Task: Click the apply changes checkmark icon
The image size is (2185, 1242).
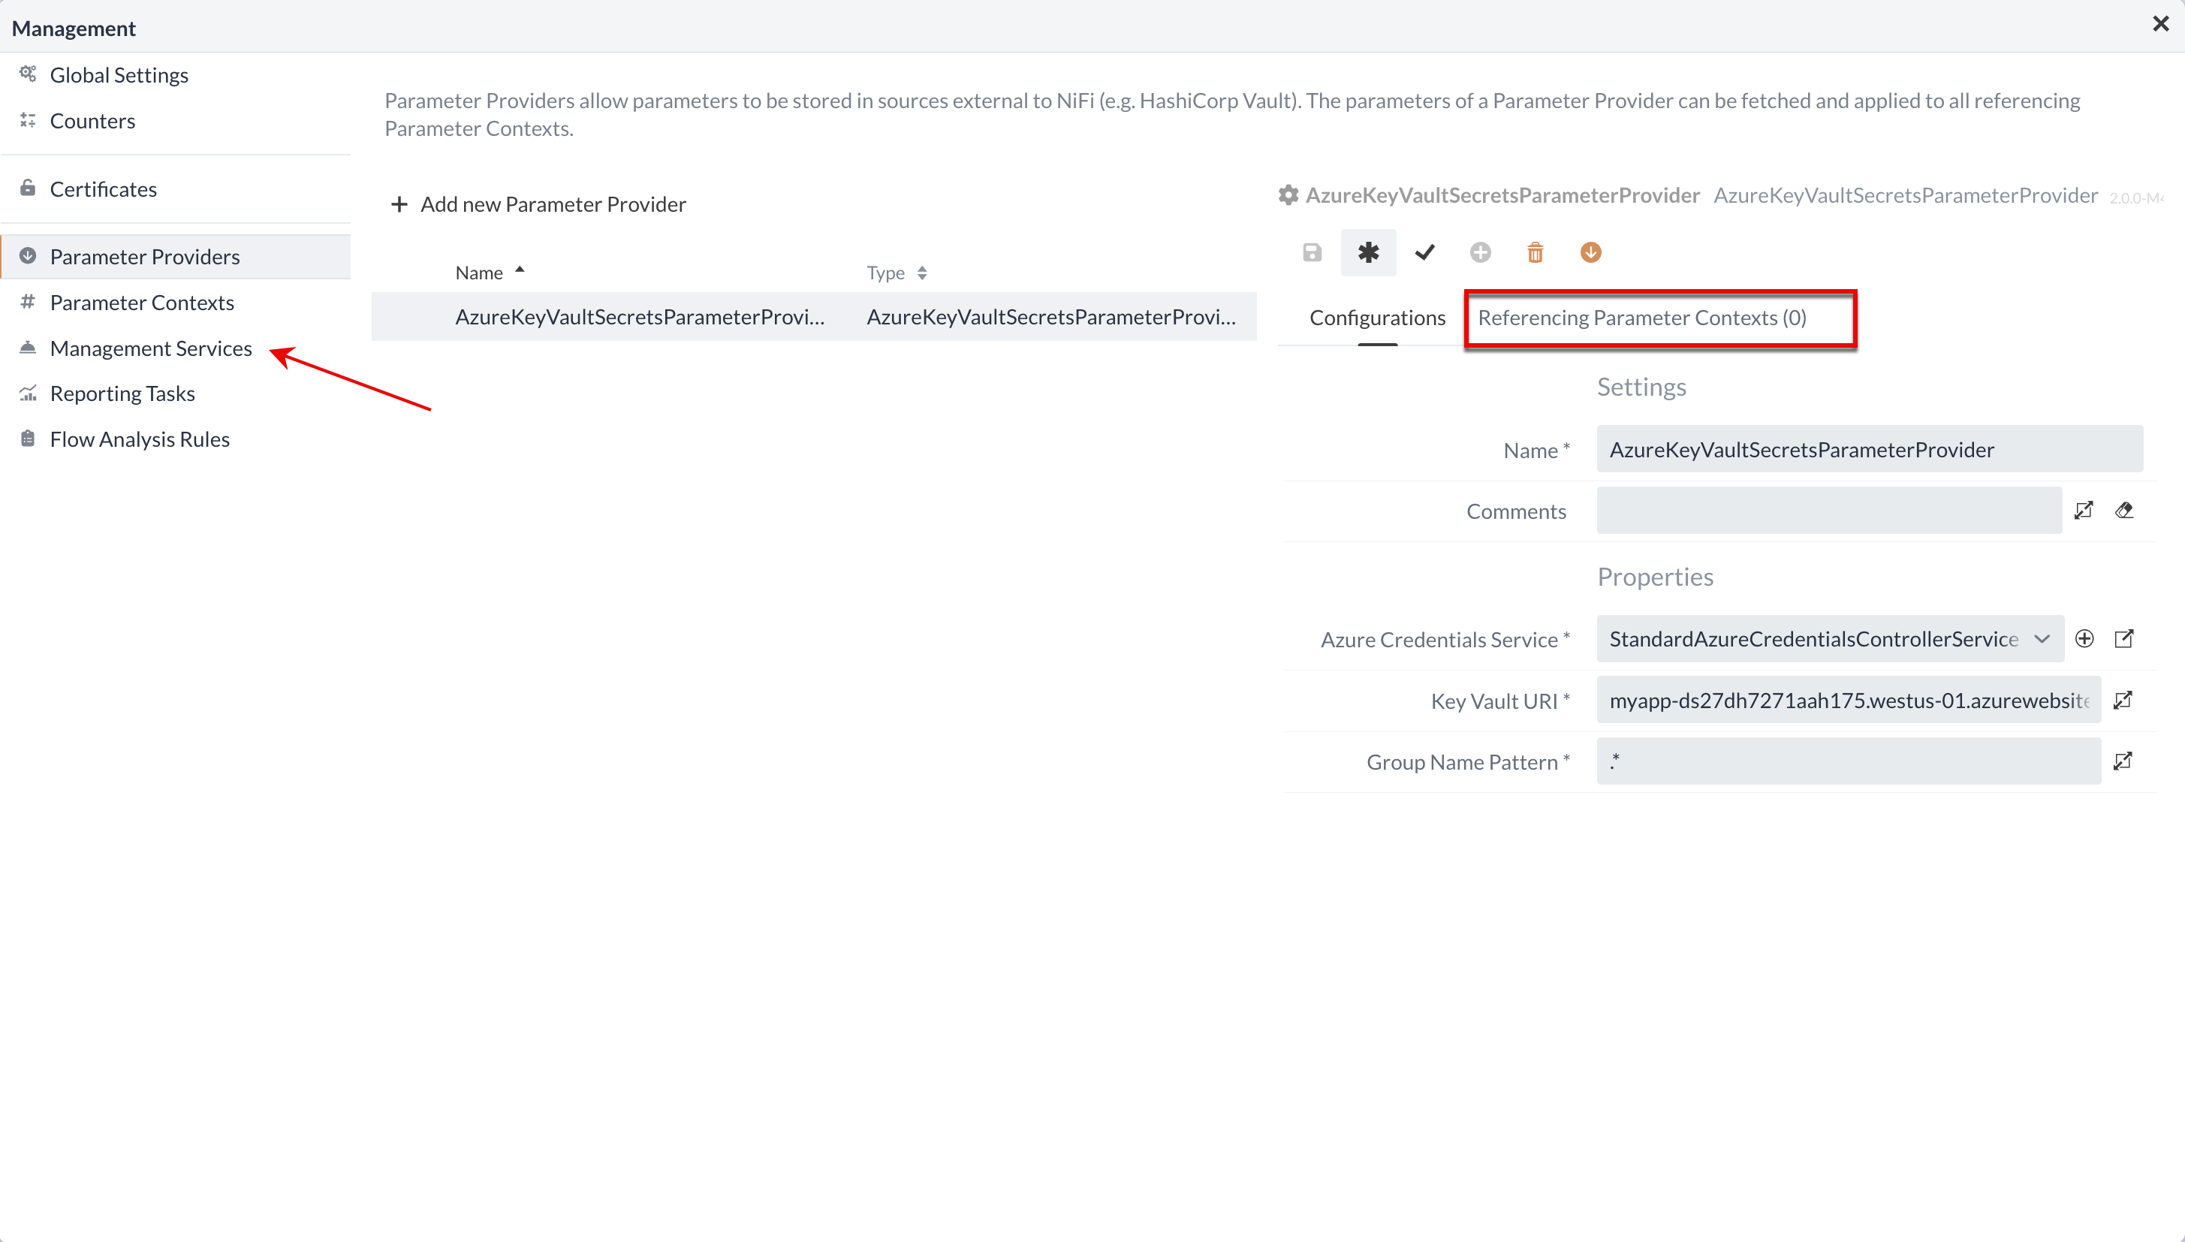Action: click(1424, 252)
